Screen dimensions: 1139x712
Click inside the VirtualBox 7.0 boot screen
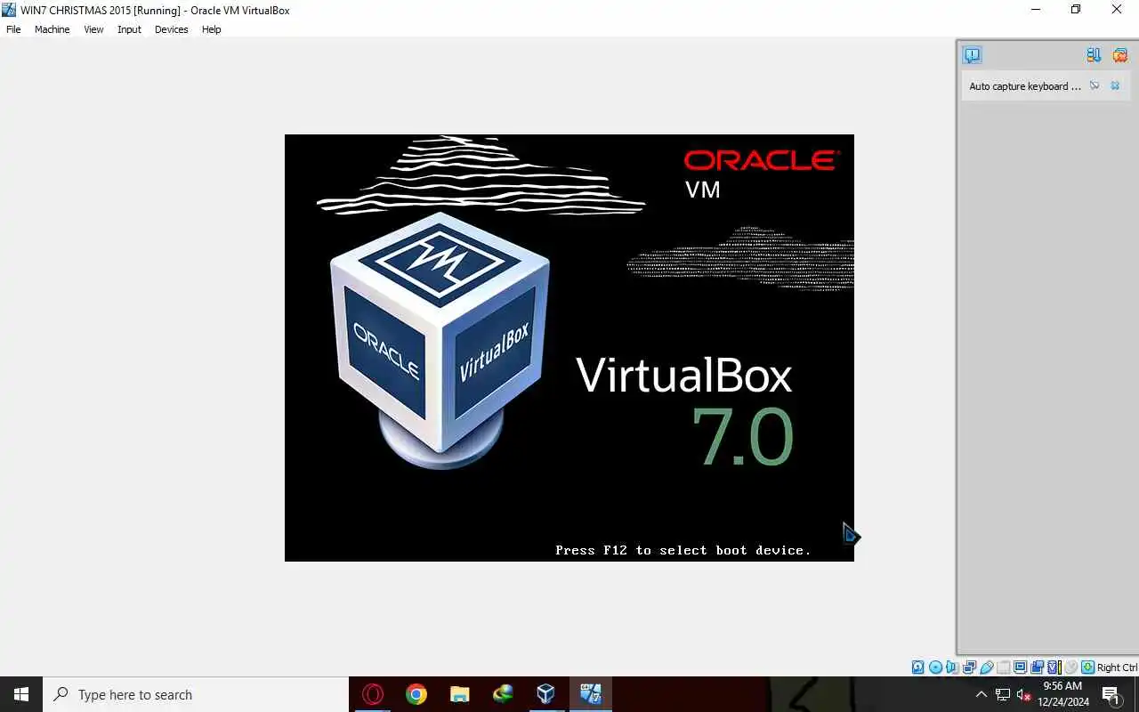coord(569,348)
